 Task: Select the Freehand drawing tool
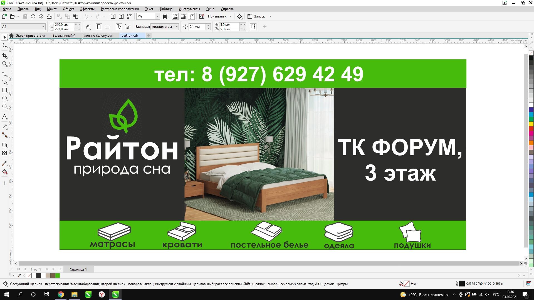point(4,74)
